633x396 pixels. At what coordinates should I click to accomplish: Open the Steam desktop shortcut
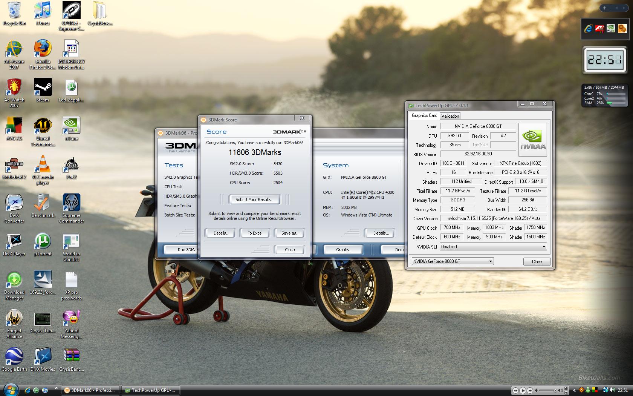43,90
